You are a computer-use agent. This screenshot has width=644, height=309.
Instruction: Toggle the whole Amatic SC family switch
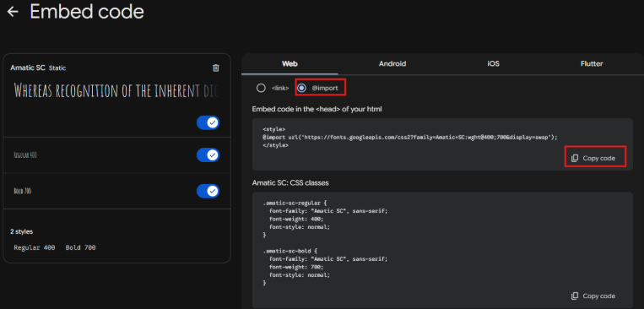[208, 122]
